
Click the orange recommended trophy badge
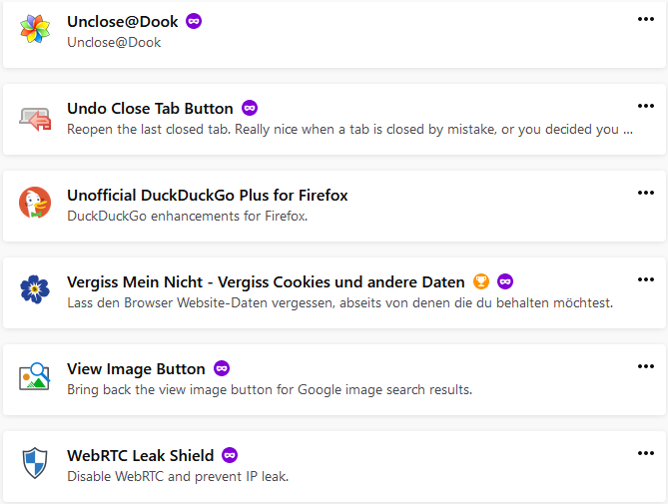[x=481, y=281]
